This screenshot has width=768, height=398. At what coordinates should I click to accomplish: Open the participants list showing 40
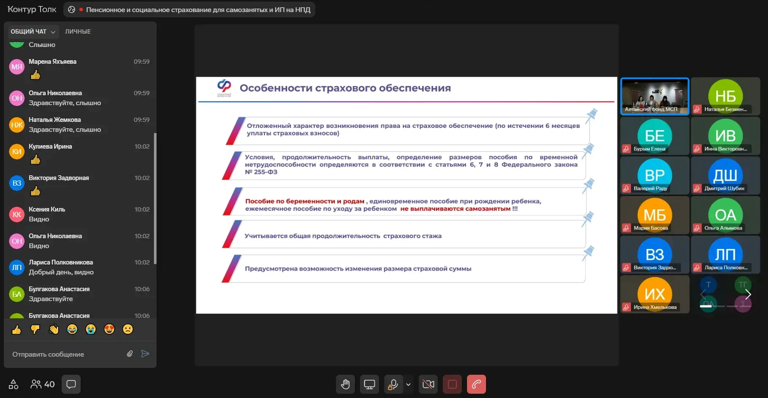43,384
